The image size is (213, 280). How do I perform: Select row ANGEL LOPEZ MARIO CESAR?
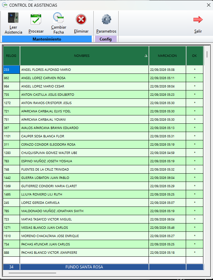click(103, 86)
